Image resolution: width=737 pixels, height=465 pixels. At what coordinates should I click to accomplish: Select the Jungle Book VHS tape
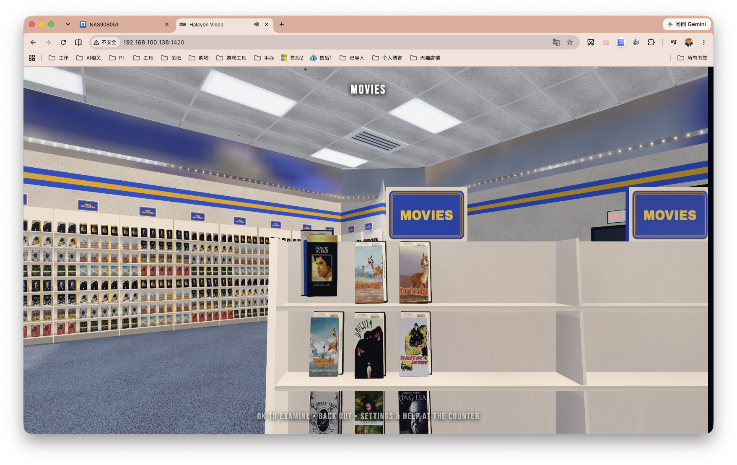369,413
